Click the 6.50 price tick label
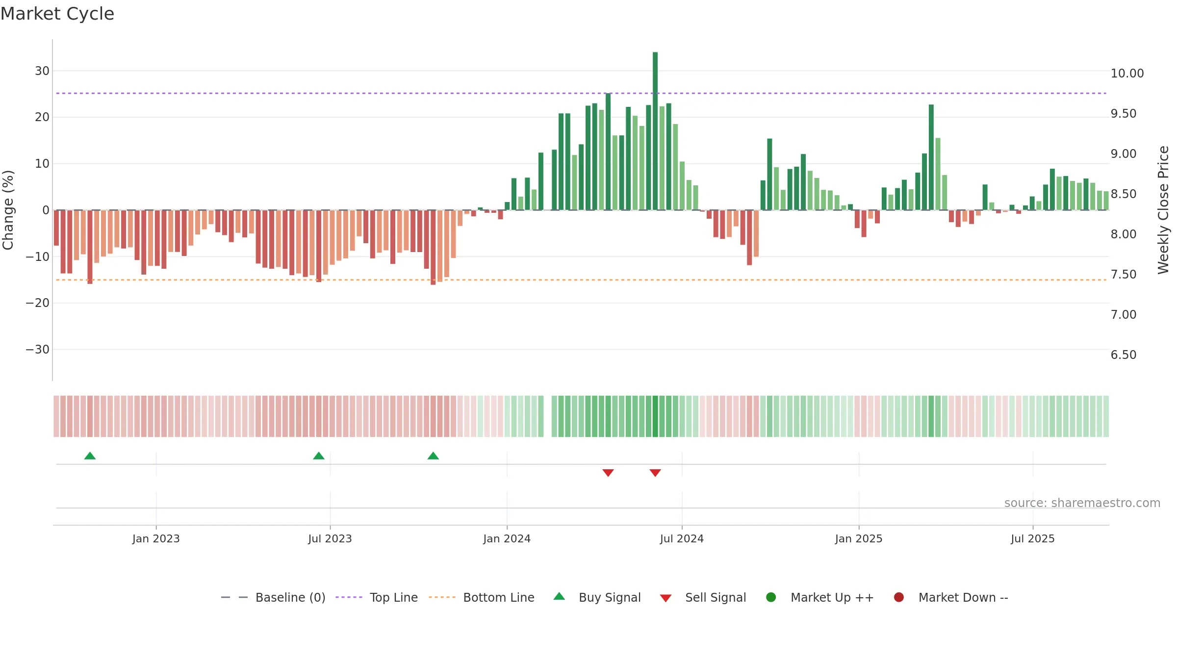Image resolution: width=1177 pixels, height=662 pixels. click(1124, 355)
